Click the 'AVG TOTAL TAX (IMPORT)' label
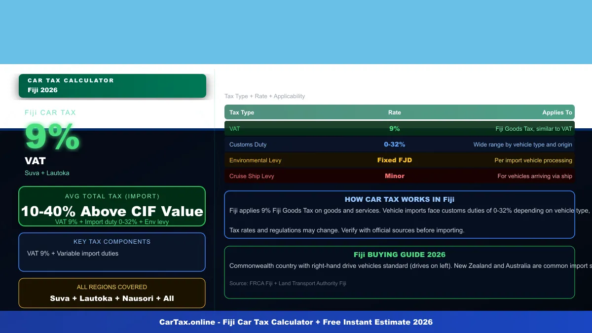This screenshot has height=333, width=592. pyautogui.click(x=112, y=196)
